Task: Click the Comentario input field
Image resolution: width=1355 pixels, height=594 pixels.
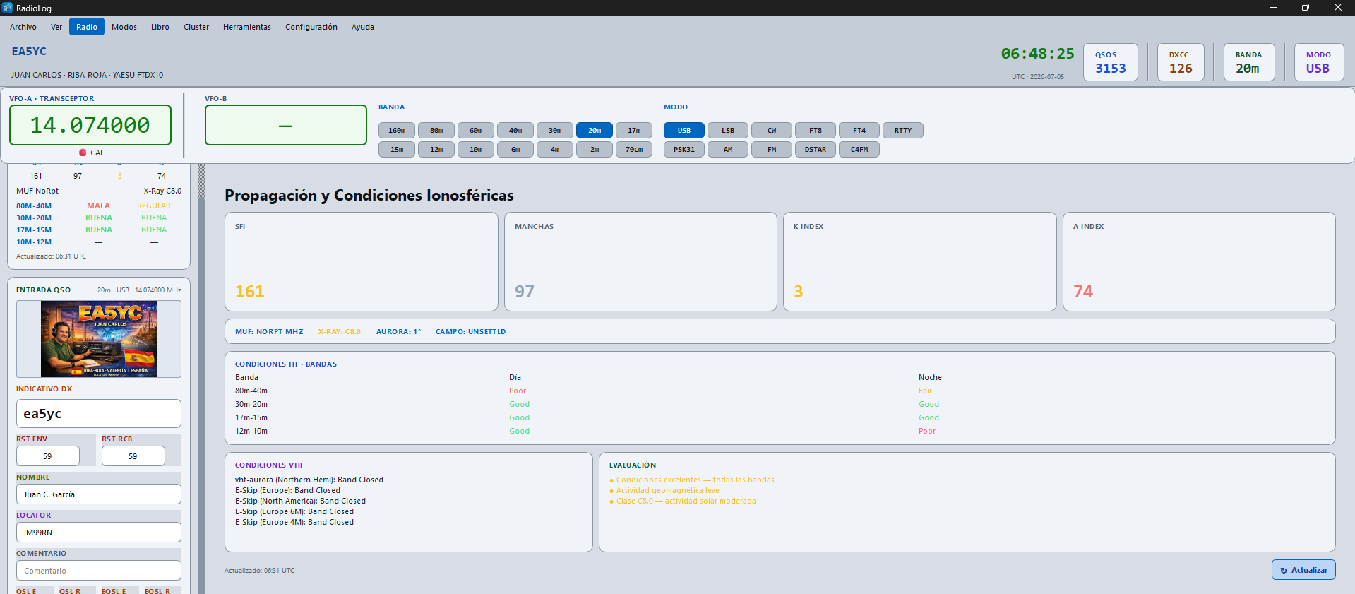Action: (99, 571)
